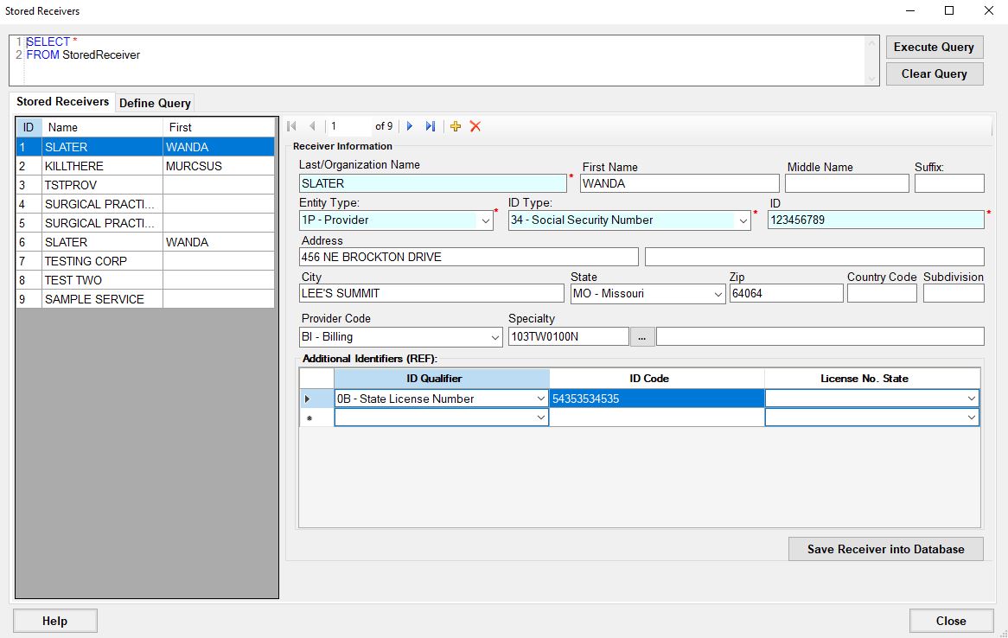Click record number box in navigator
1008x638 pixels.
coord(349,126)
